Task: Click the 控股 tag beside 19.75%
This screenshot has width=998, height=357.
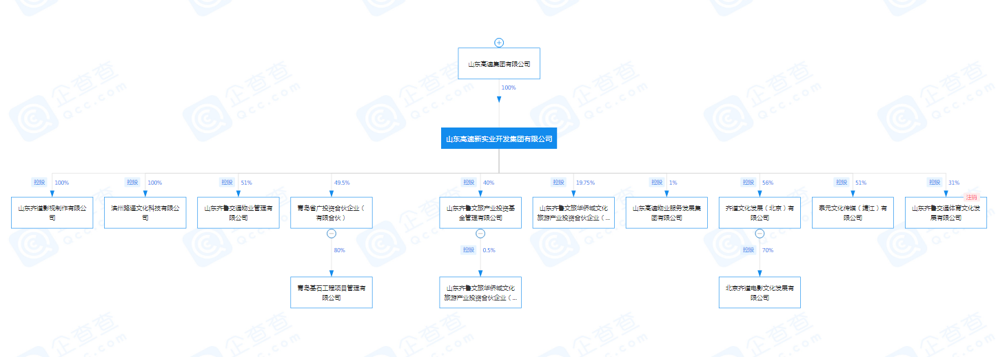Action: click(558, 183)
